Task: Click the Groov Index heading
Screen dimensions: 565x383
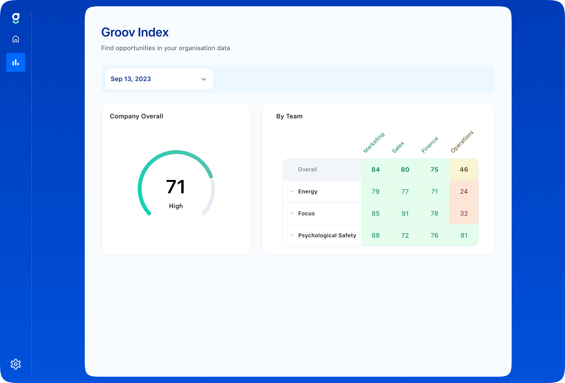Action: point(135,32)
